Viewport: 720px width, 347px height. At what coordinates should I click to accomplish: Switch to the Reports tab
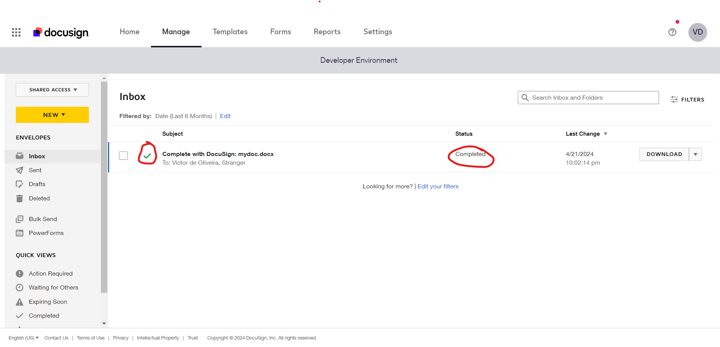click(327, 32)
